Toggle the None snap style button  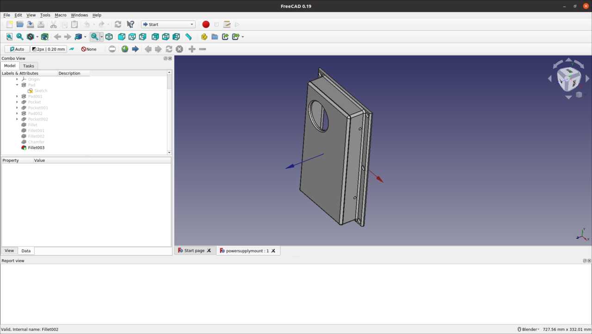click(89, 49)
